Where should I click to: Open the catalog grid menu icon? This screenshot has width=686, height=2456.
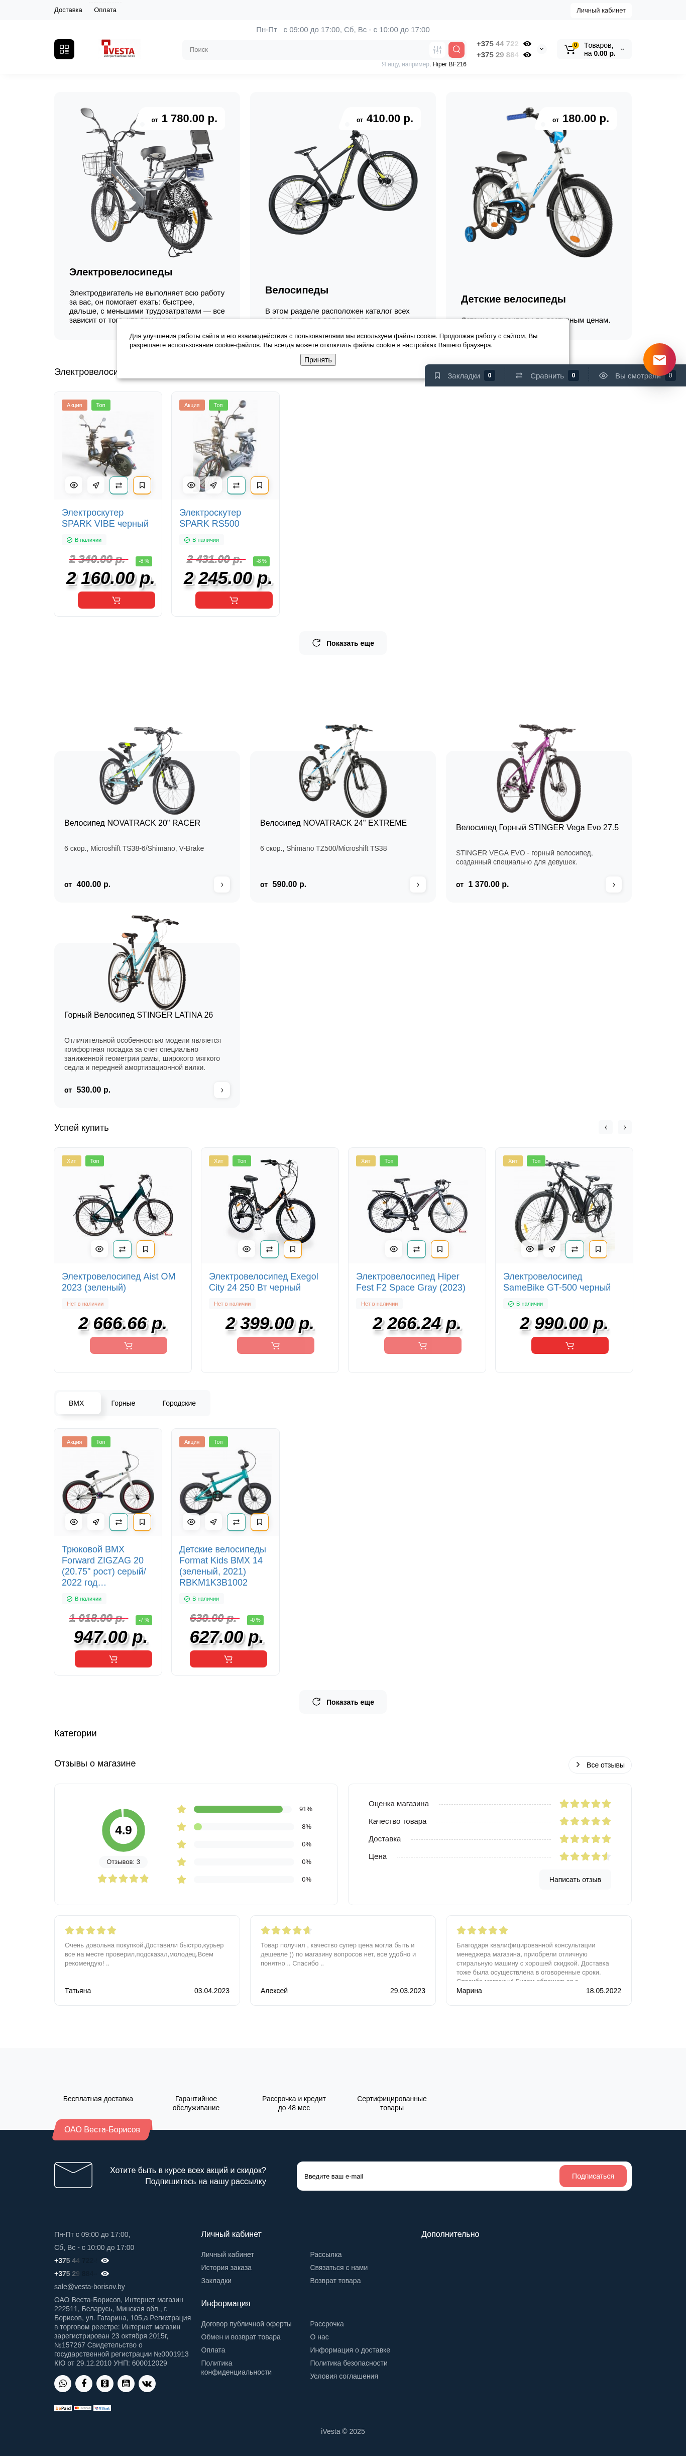[x=64, y=50]
